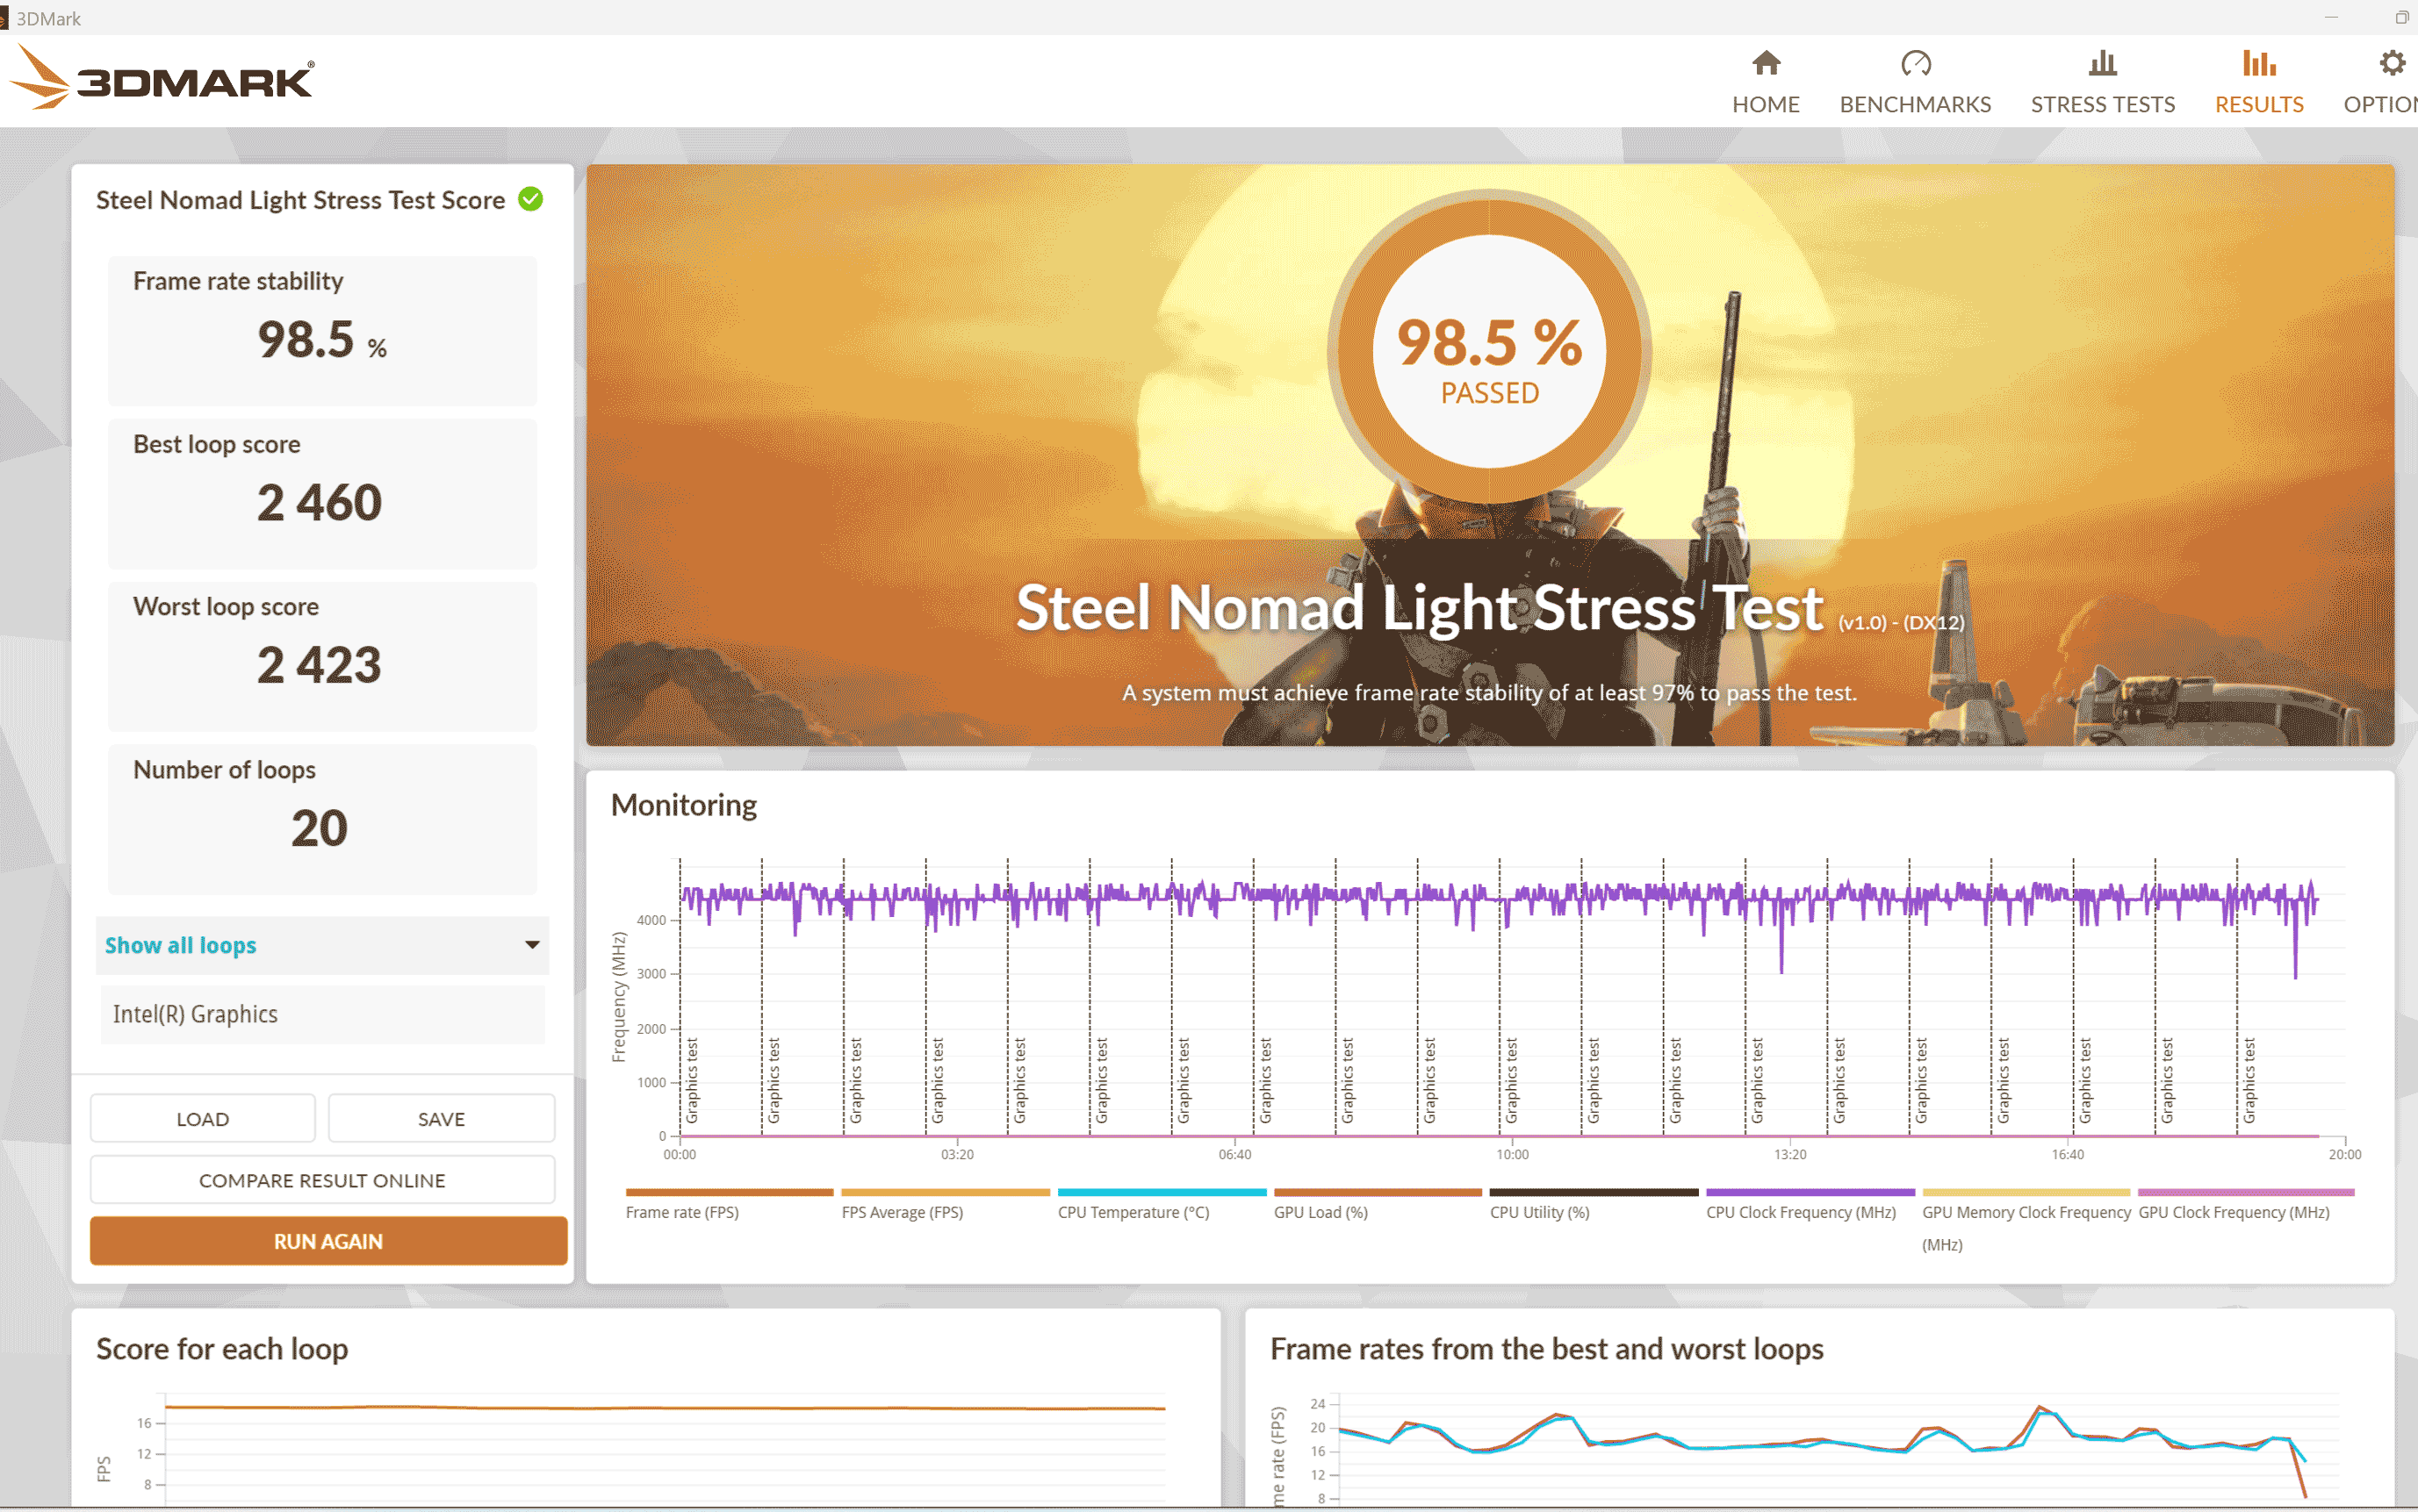The image size is (2418, 1512).
Task: Toggle the GPU Load (%) legend series
Action: [1321, 1212]
